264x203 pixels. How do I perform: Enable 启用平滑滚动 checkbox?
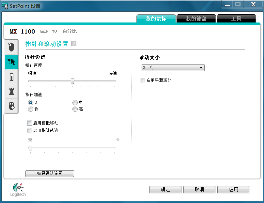(x=142, y=80)
